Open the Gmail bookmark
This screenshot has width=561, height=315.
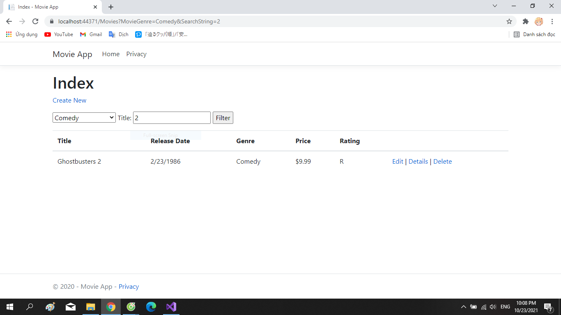point(90,34)
